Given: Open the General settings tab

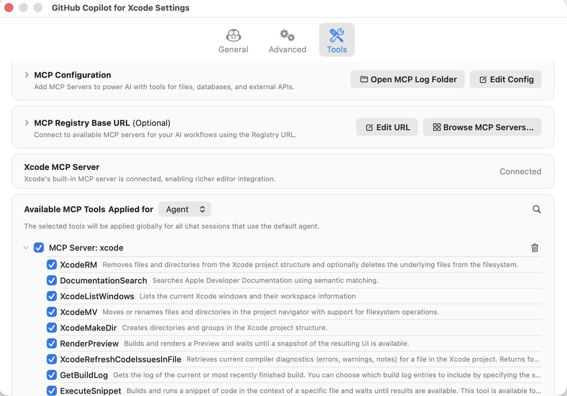Looking at the screenshot, I should point(233,40).
